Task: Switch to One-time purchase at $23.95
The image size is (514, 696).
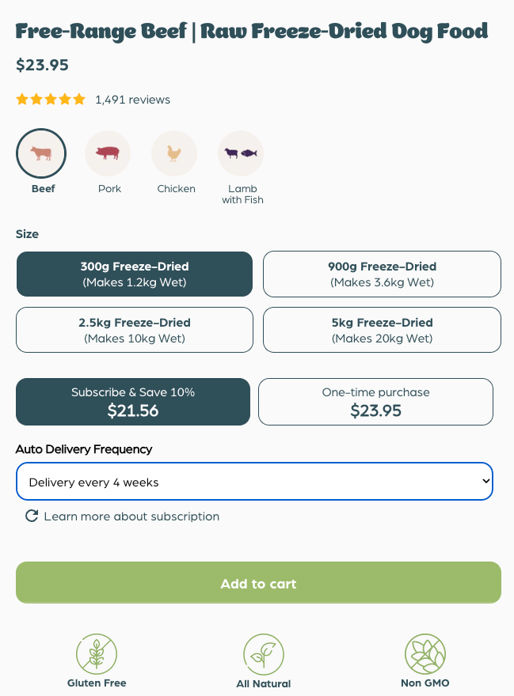Action: pos(375,402)
